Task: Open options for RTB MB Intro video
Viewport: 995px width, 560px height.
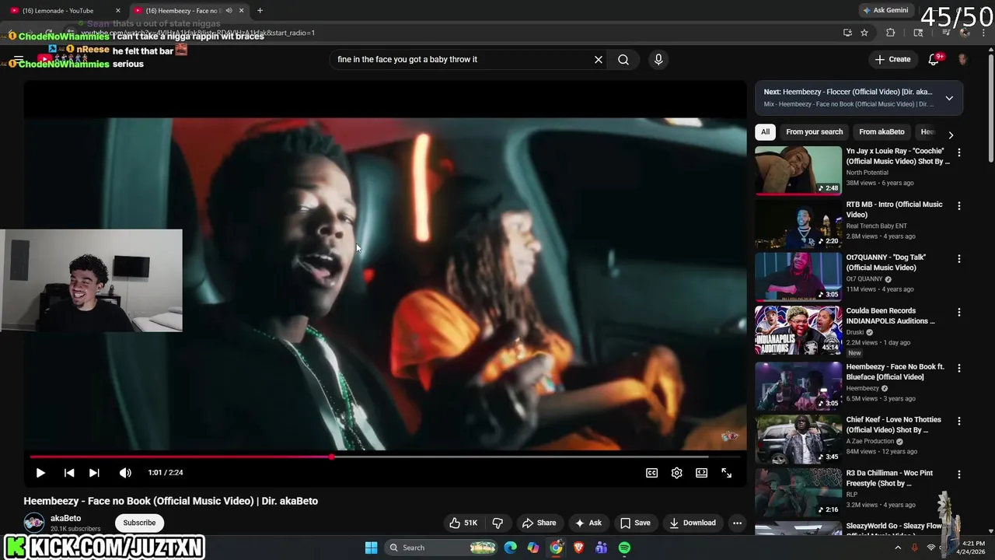Action: click(958, 206)
